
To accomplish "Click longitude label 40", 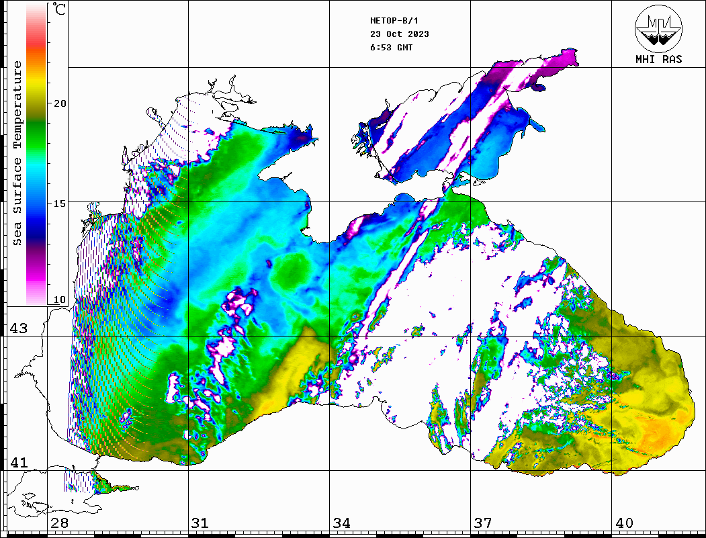I will 624,523.
